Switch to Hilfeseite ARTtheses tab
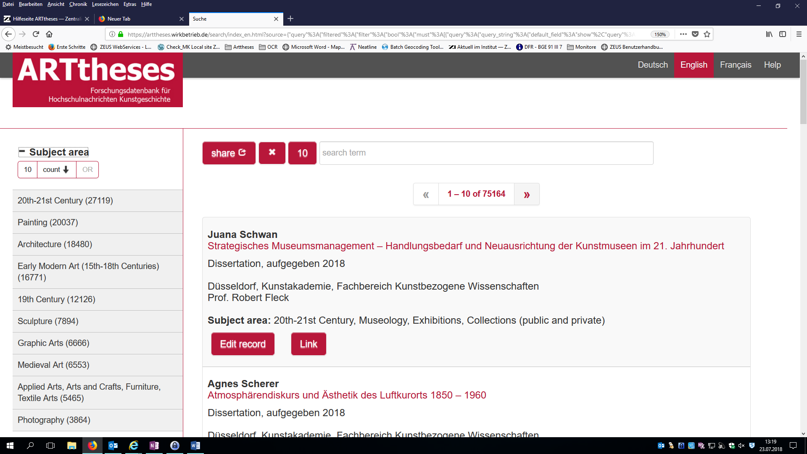 [44, 19]
